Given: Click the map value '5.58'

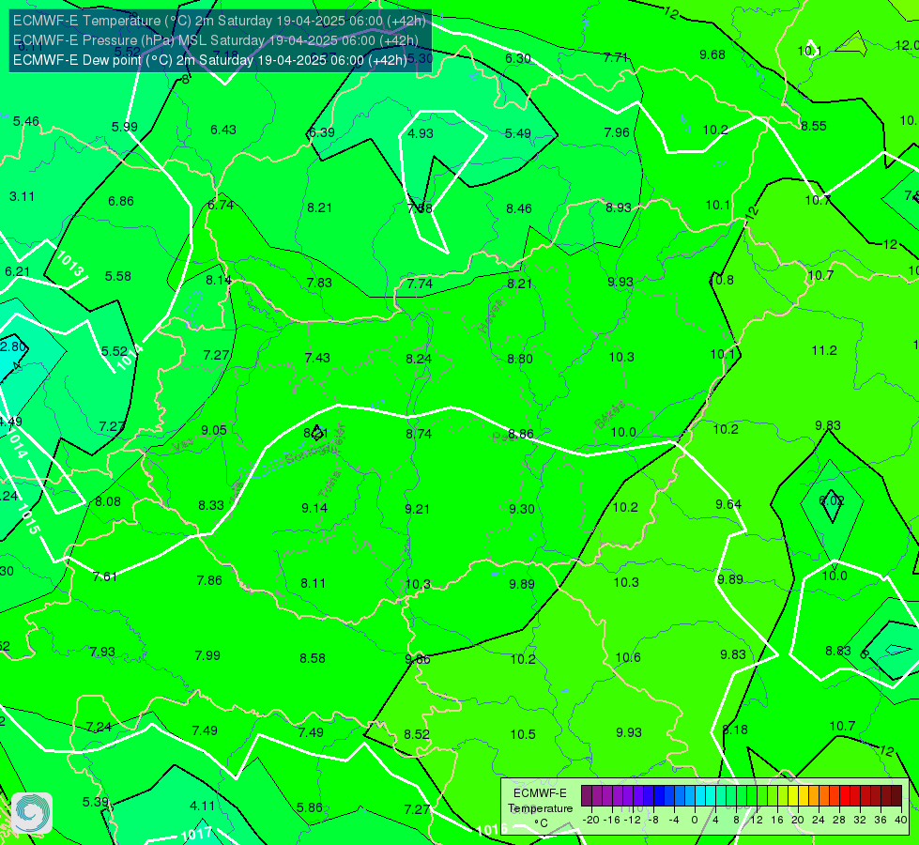Looking at the screenshot, I should (117, 276).
